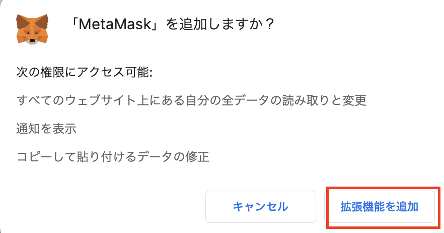Cancel the MetaMask install prompt
Image resolution: width=444 pixels, height=233 pixels.
pyautogui.click(x=260, y=207)
